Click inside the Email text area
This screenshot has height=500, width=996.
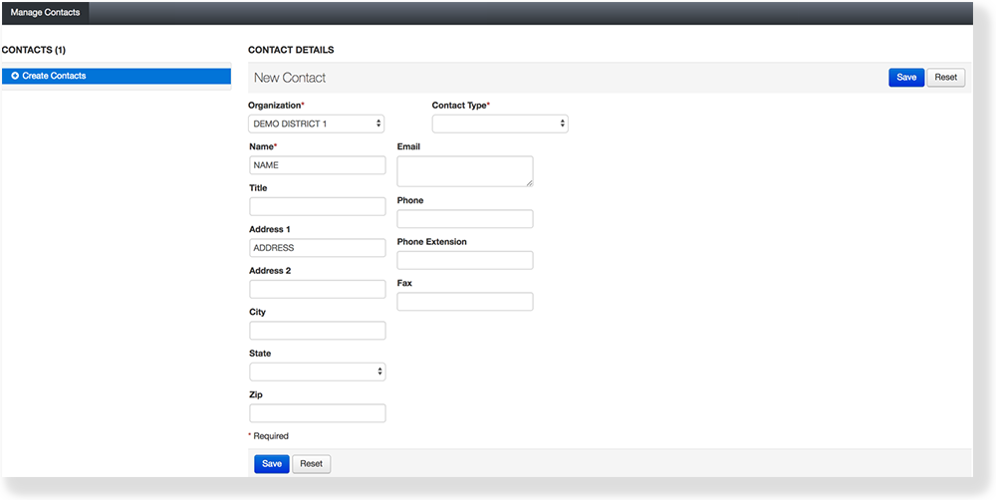[464, 170]
